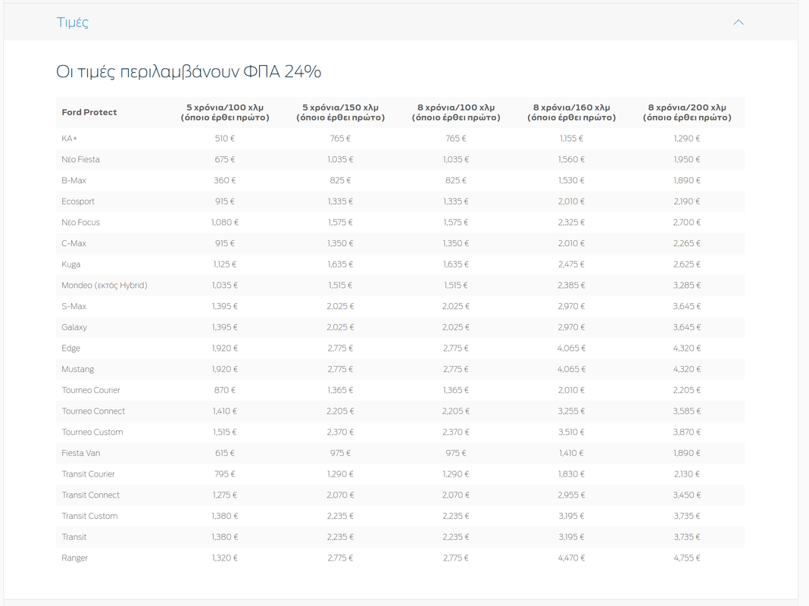
Task: Click the Ranger 4,755 € price
Action: click(x=687, y=558)
